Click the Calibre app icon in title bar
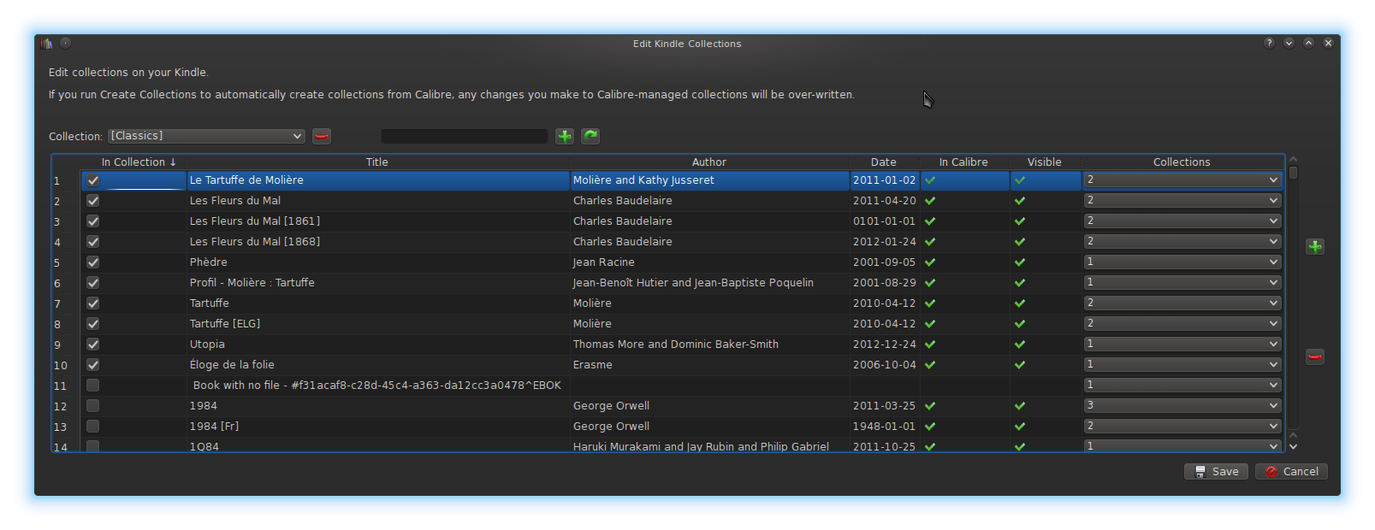 point(46,43)
